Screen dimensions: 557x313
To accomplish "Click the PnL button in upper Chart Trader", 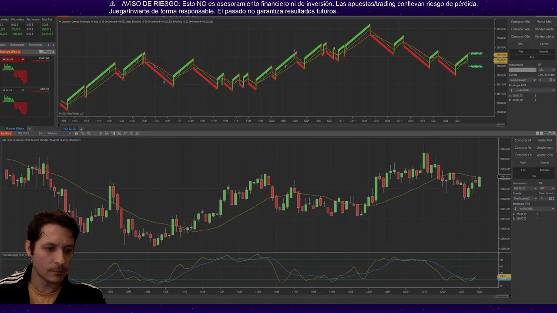I will [532, 57].
